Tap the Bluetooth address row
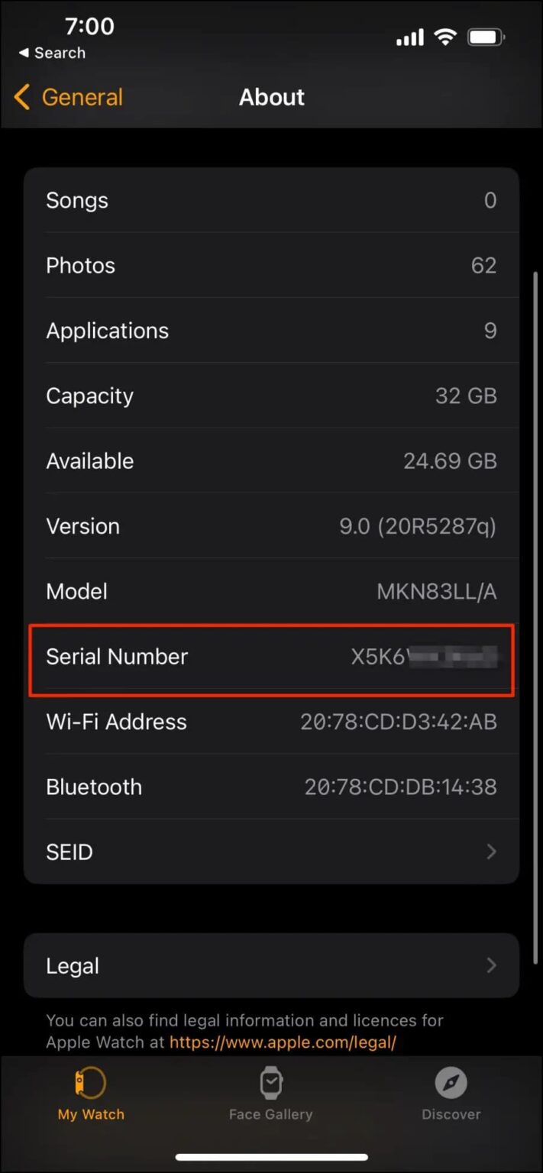543x1173 pixels. click(271, 787)
